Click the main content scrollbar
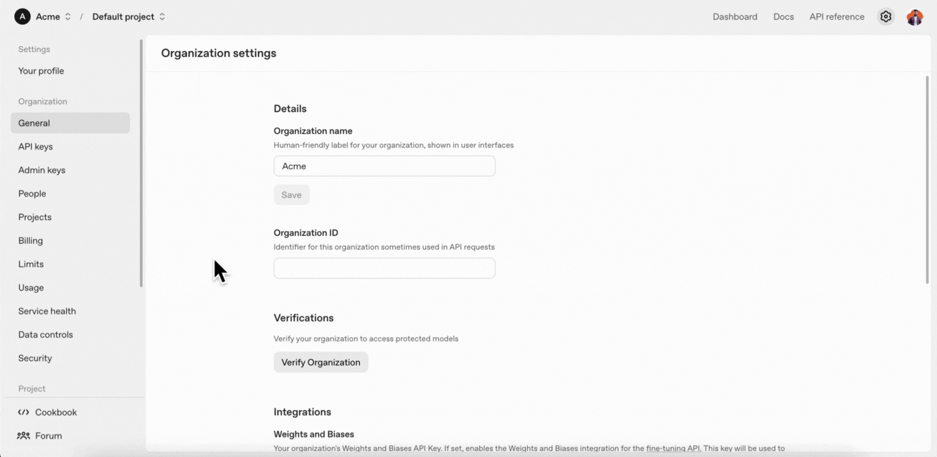The width and height of the screenshot is (937, 457). (x=927, y=180)
